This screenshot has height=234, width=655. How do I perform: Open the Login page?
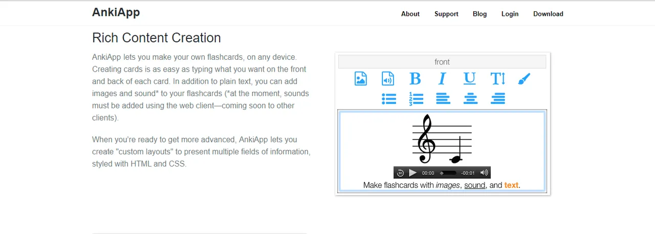point(510,14)
